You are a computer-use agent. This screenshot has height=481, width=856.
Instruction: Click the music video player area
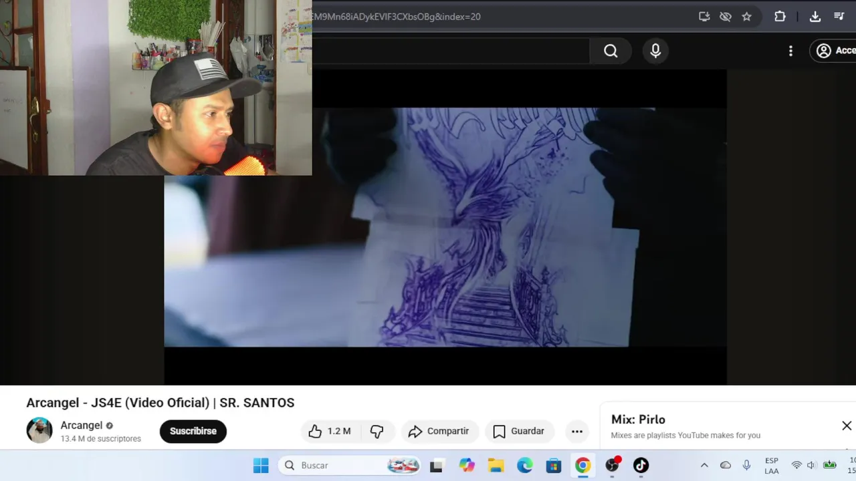[x=445, y=227]
